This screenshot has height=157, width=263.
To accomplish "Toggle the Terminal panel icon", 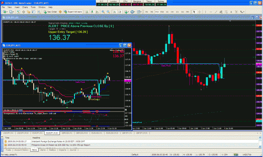I will [x=34, y=12].
